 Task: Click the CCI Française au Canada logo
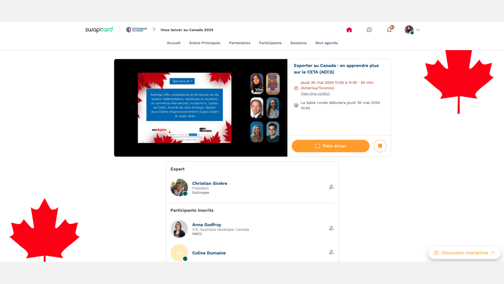pos(136,30)
